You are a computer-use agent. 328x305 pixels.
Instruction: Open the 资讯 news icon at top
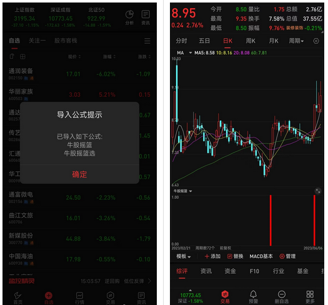click(146, 17)
